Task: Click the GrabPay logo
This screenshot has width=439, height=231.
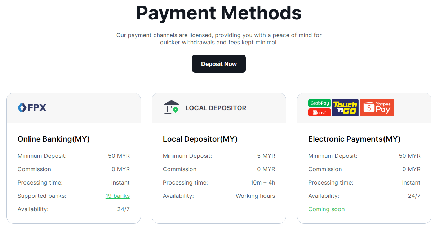Action: [319, 103]
